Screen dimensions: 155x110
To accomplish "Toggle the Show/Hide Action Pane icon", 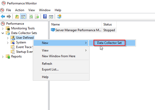I will (x=51, y=16).
